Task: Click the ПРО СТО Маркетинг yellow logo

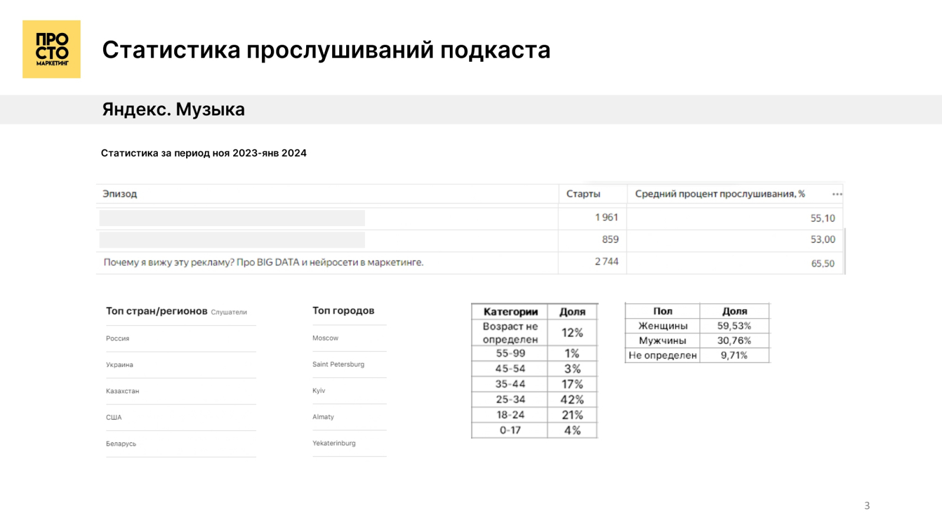Action: pos(52,49)
